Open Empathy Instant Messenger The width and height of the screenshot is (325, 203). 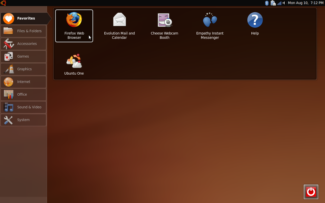(x=210, y=26)
